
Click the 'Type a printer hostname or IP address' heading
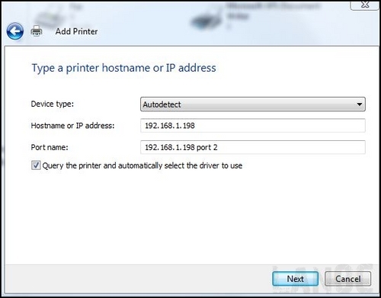tap(123, 68)
